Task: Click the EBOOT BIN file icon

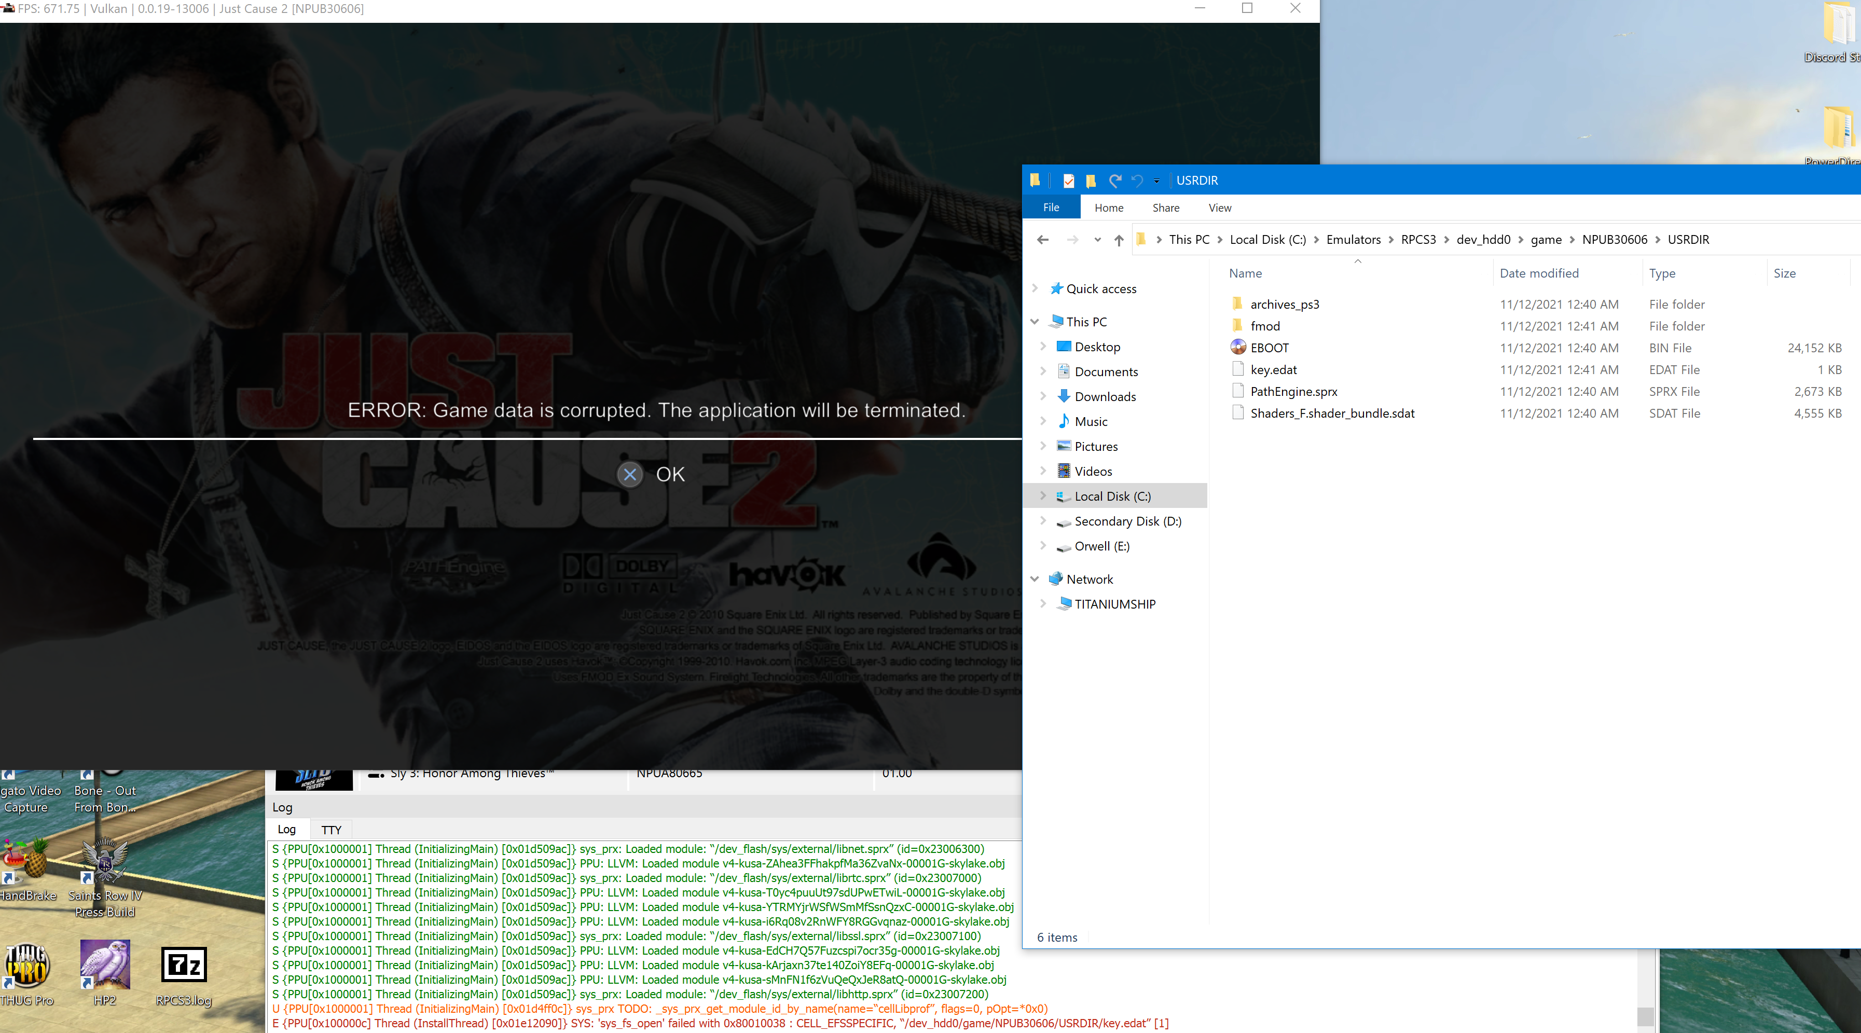Action: click(1238, 348)
